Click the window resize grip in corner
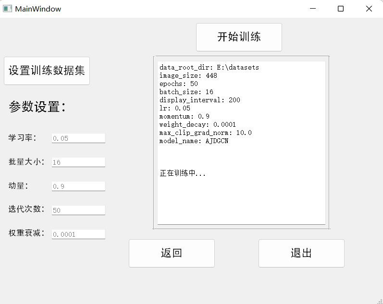Image resolution: width=383 pixels, height=304 pixels. coord(380,301)
